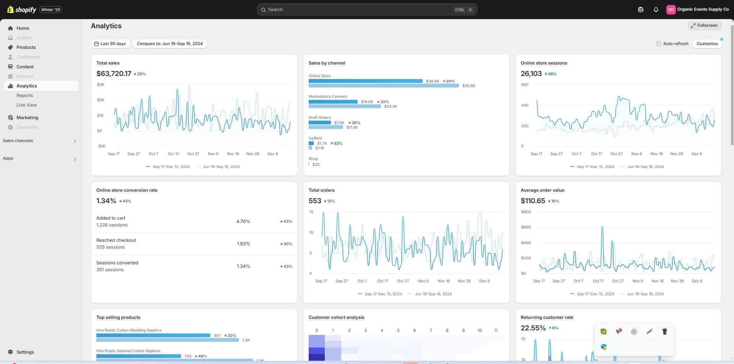Expand the Apps section in sidebar

75,159
